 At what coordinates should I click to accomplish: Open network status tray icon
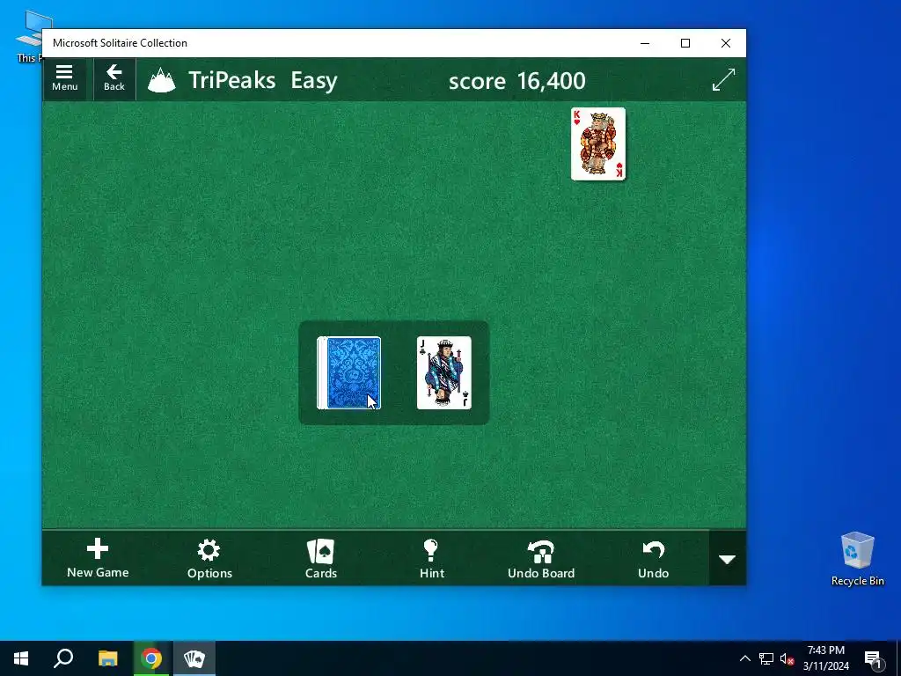766,658
